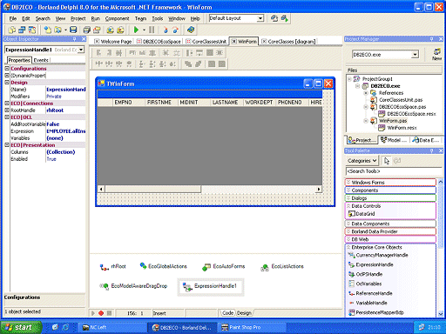Image resolution: width=446 pixels, height=334 pixels.
Task: Click the LASTNAME column header in grid
Action: coord(226,103)
